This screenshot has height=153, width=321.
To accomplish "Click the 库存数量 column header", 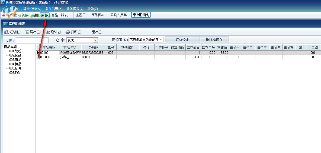I will tap(193, 48).
